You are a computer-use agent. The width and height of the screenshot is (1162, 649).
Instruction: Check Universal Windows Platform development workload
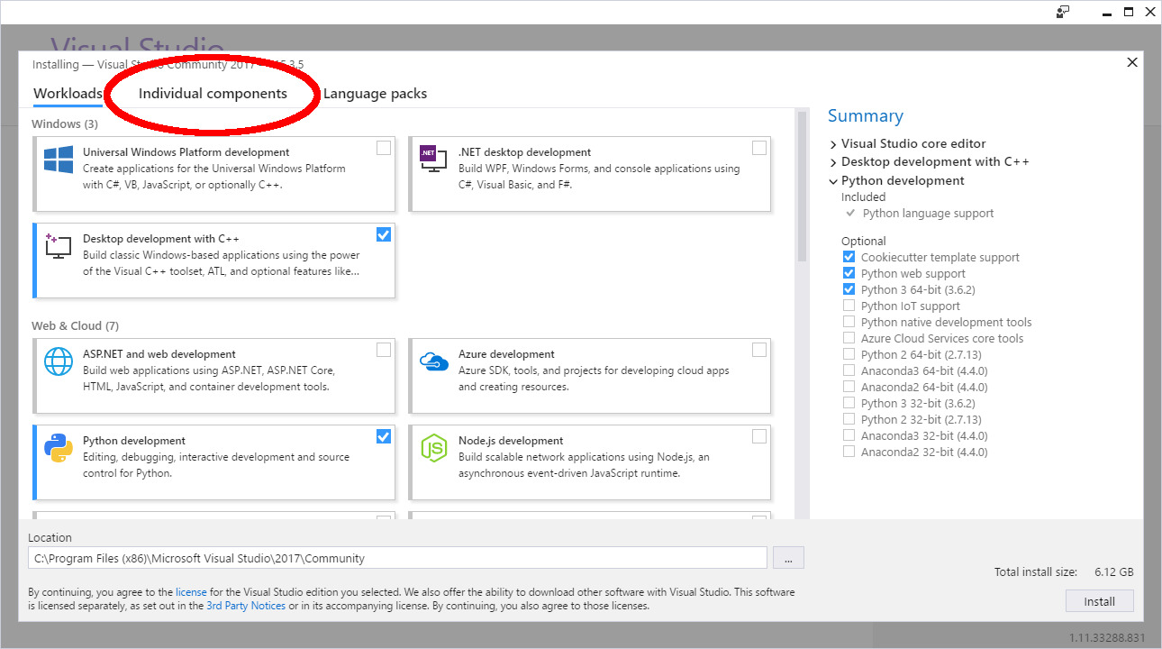click(384, 148)
